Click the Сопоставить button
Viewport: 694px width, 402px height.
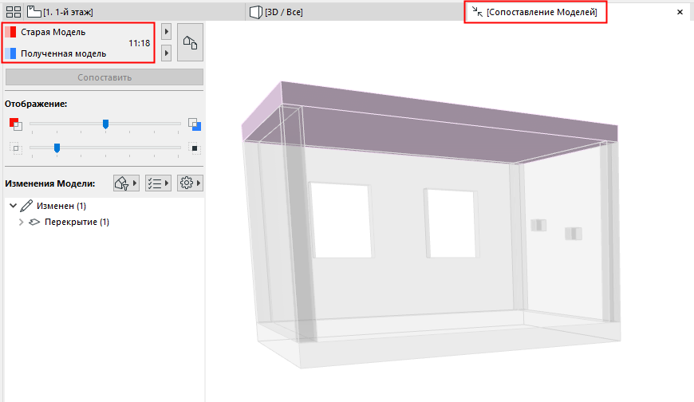pyautogui.click(x=104, y=77)
